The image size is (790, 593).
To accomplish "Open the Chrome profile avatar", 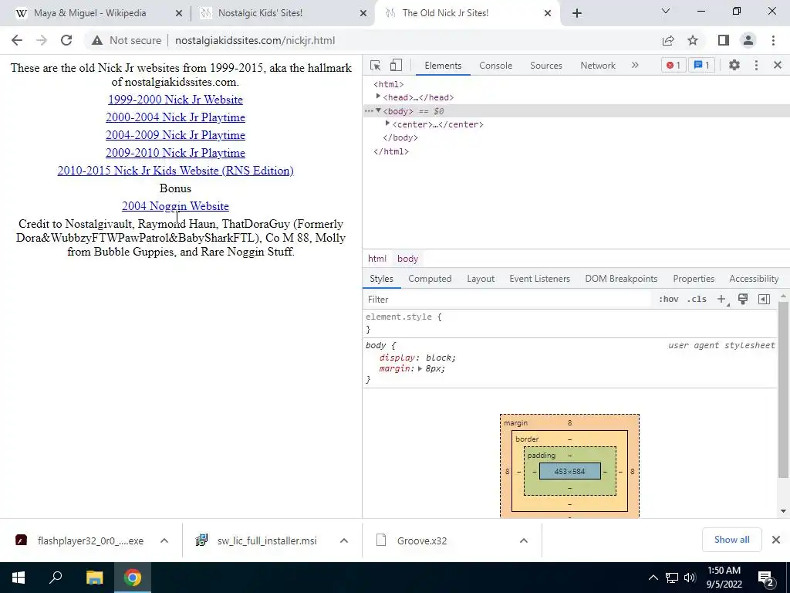I will [748, 40].
